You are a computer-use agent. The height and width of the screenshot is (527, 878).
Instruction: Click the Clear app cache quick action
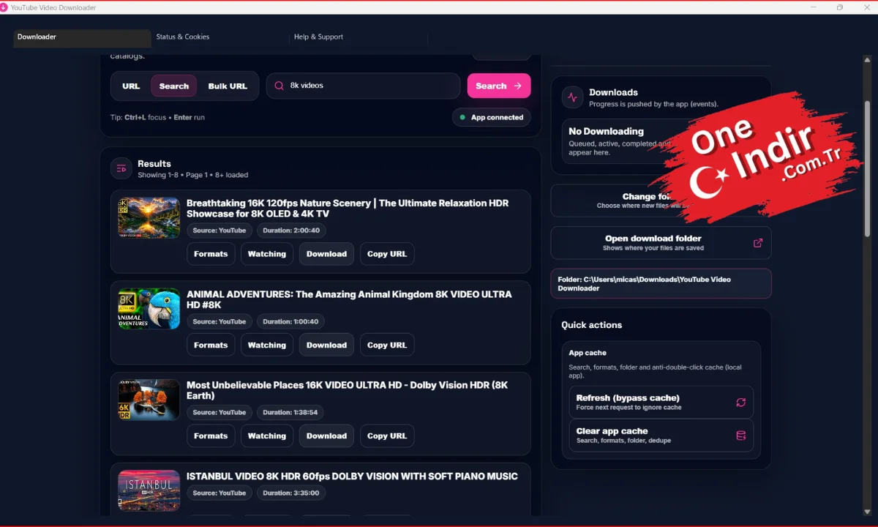pos(661,436)
